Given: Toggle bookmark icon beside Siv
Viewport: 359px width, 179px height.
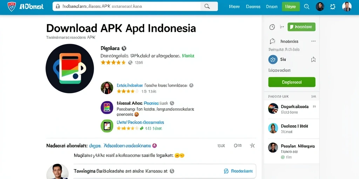Looking at the screenshot, I should coord(313,60).
